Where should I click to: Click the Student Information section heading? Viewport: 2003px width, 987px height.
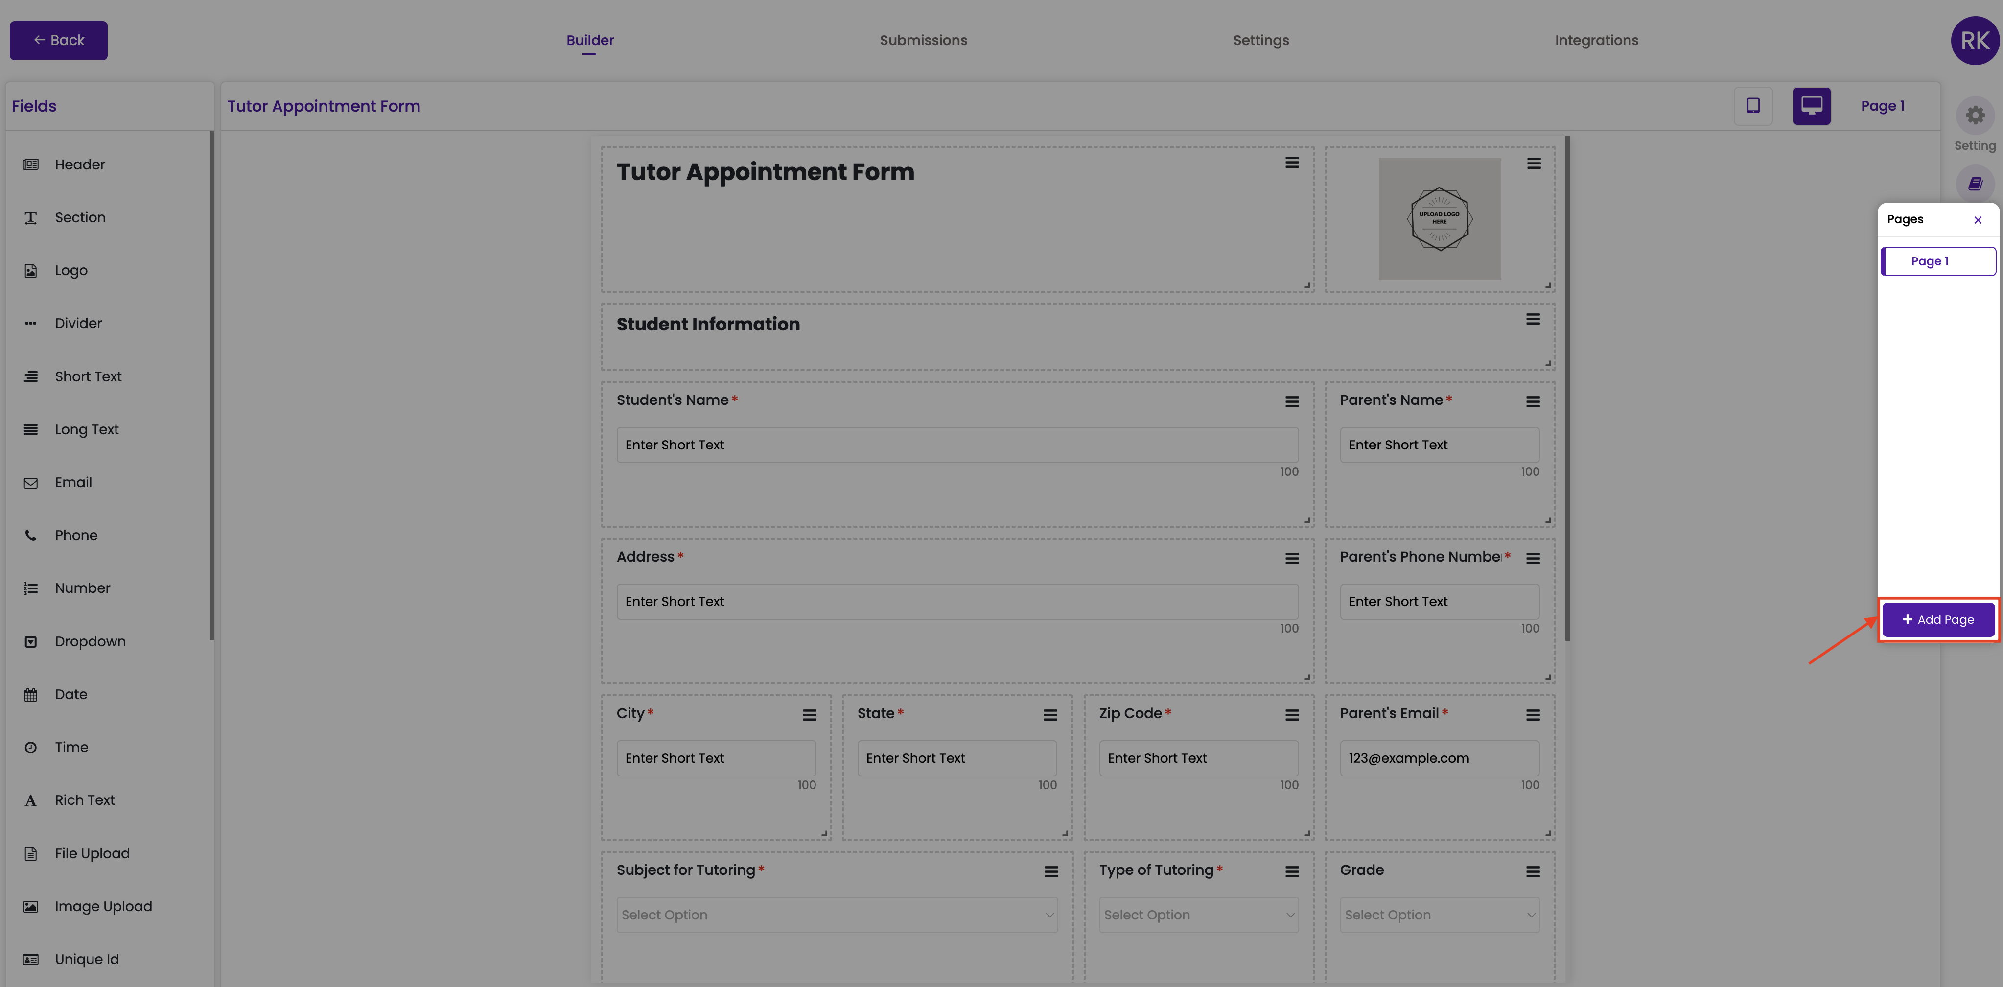pos(708,324)
